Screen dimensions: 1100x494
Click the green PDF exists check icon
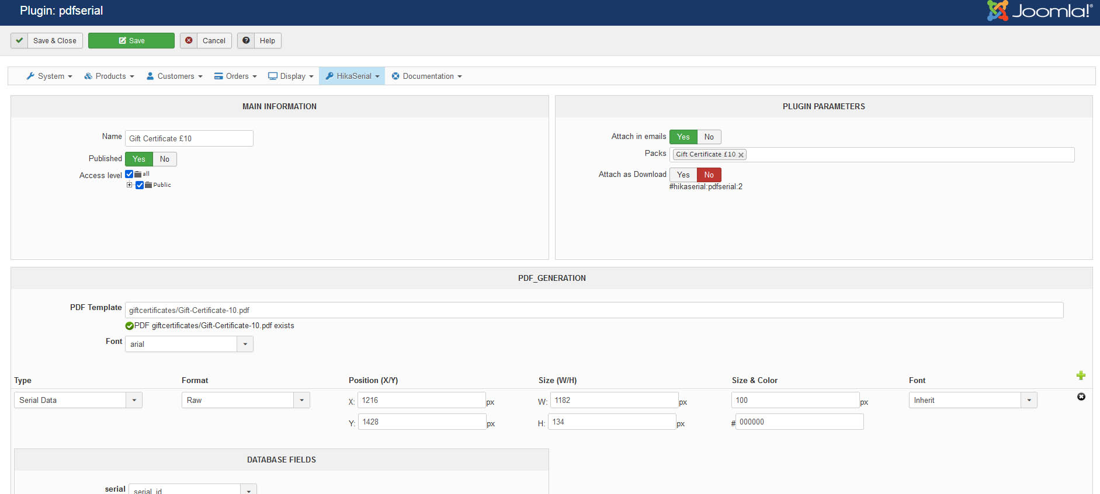pyautogui.click(x=130, y=326)
